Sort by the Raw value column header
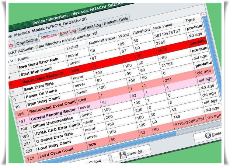 click(x=162, y=26)
